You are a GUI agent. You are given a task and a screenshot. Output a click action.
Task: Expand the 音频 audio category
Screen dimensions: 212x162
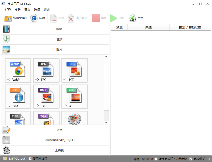pos(55,39)
